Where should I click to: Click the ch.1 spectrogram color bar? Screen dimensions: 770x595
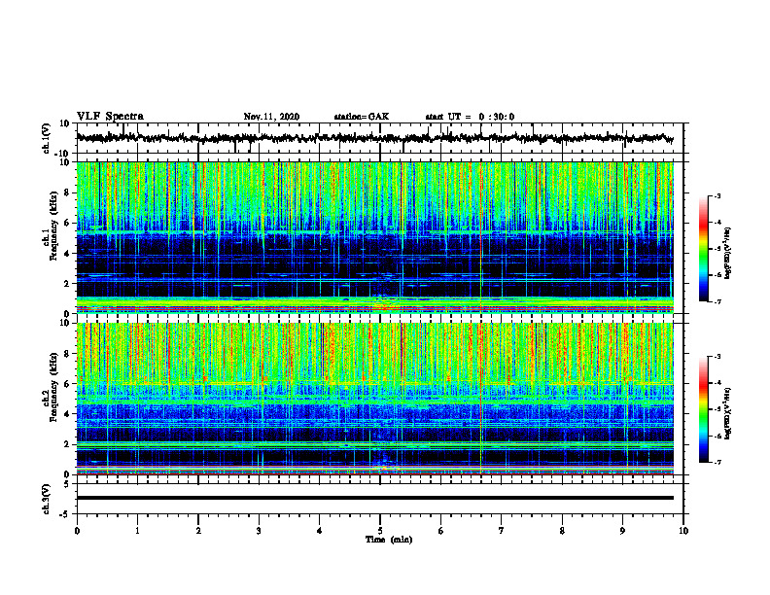tap(704, 249)
